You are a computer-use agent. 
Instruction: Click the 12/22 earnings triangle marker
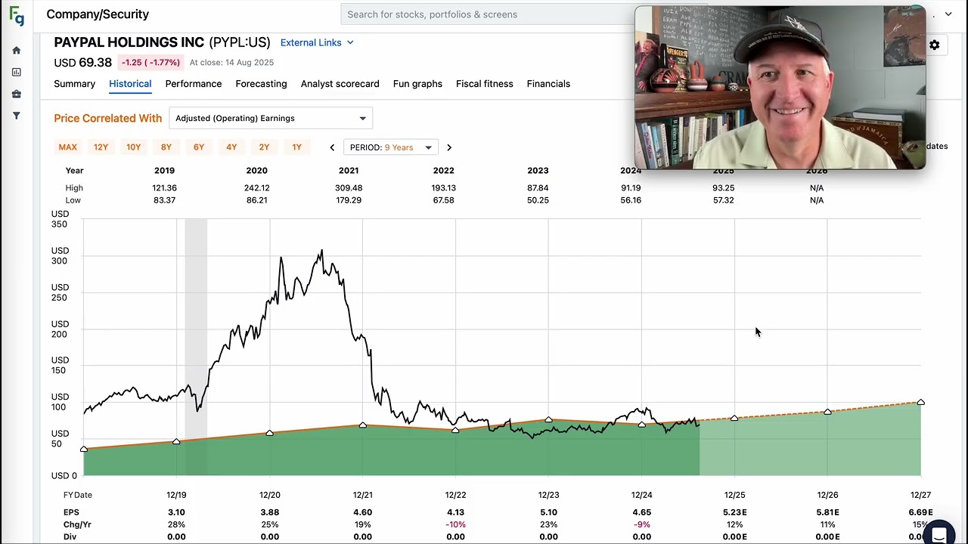[455, 430]
